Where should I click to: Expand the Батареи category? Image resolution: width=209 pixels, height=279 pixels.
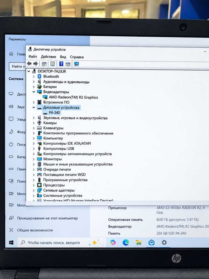click(x=34, y=87)
